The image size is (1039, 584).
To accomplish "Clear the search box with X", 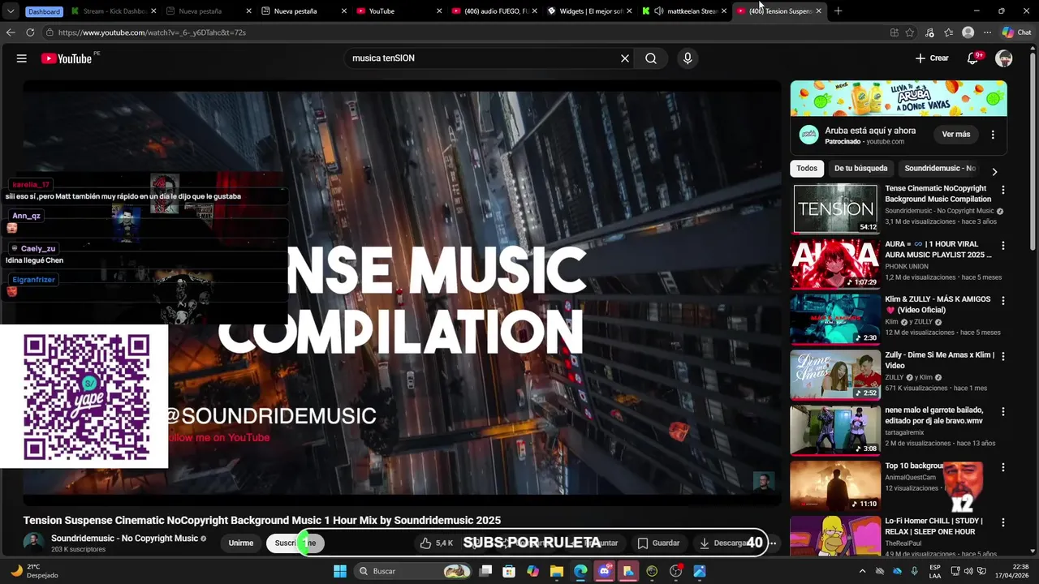I will [x=625, y=58].
